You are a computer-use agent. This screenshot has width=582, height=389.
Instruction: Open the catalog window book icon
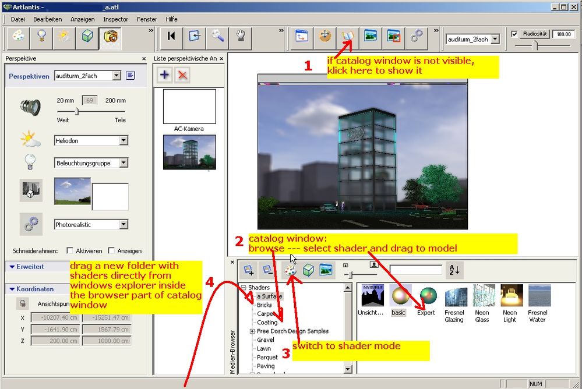tap(346, 37)
